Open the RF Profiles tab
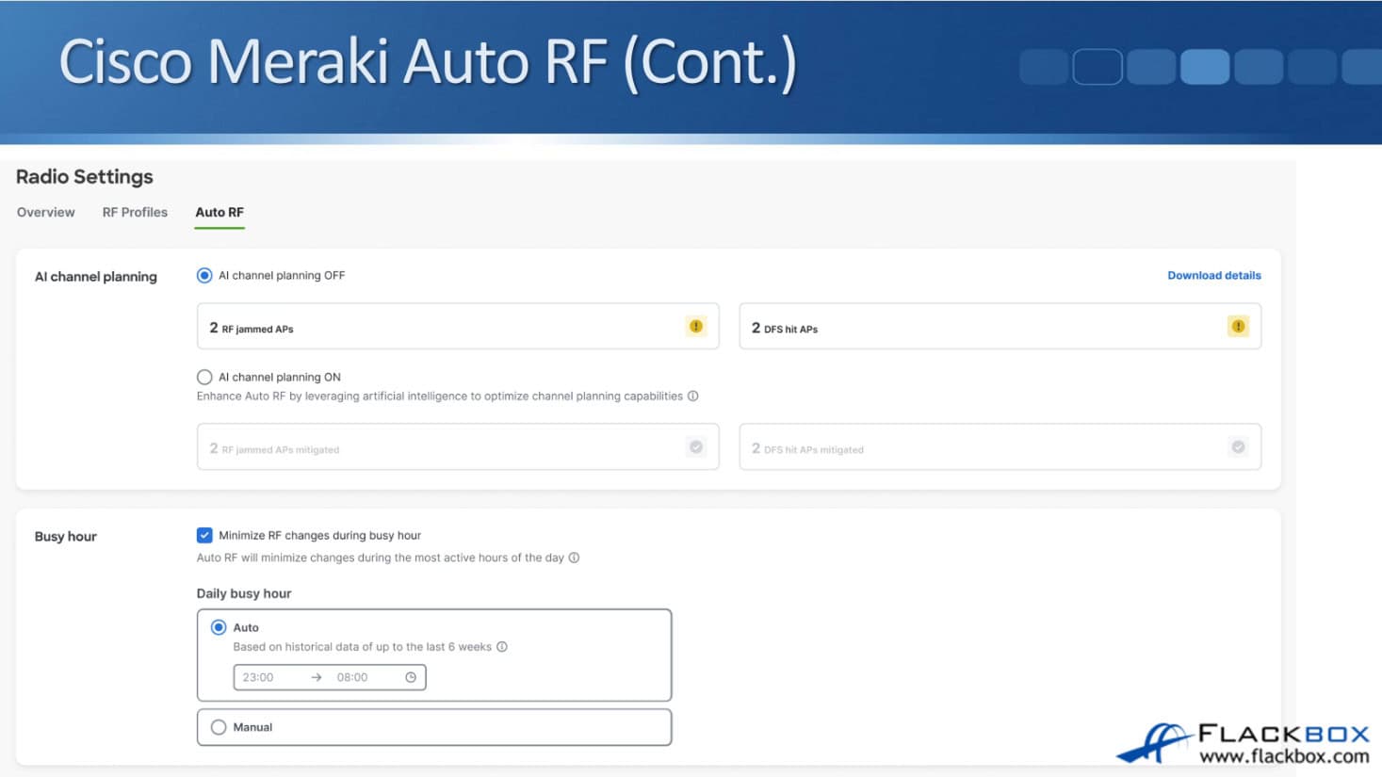The image size is (1382, 777). 135,213
